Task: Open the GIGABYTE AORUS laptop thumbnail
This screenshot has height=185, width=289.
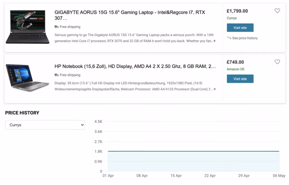Action: 27,27
